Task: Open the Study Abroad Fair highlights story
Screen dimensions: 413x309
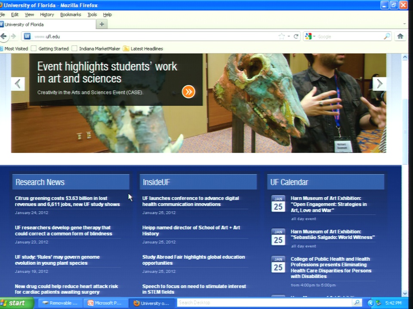Action: click(193, 260)
